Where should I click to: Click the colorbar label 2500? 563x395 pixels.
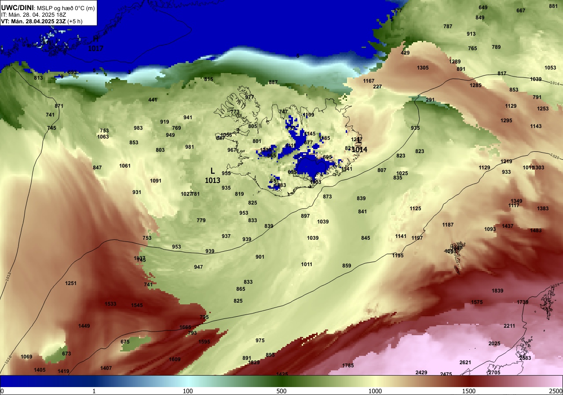[556, 391]
